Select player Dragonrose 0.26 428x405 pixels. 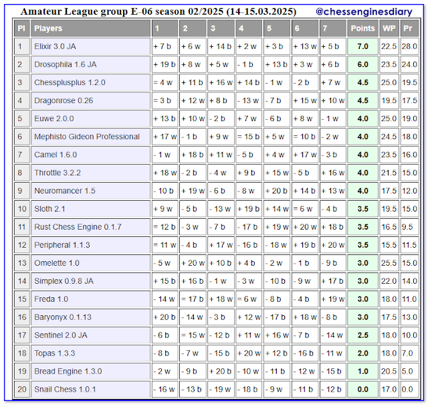pos(91,100)
